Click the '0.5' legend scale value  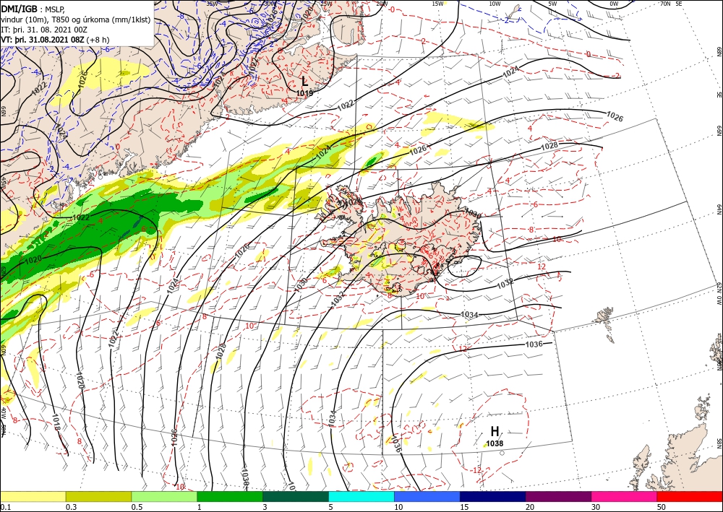click(x=137, y=507)
